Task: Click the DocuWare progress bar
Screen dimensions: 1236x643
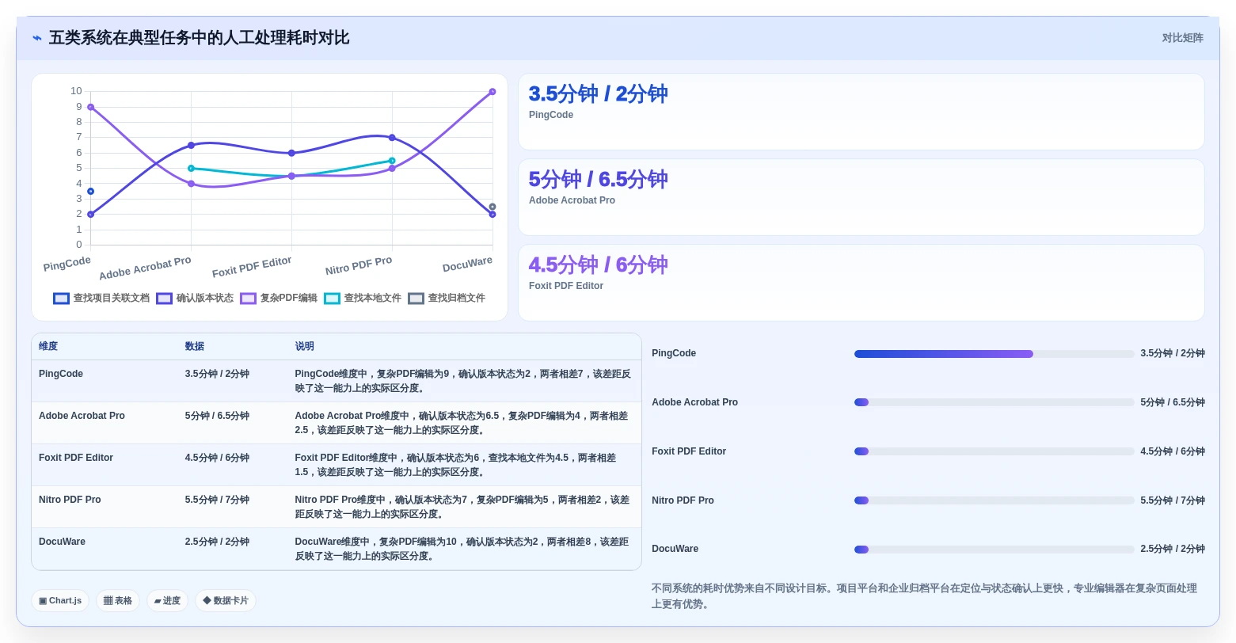Action: click(x=995, y=550)
